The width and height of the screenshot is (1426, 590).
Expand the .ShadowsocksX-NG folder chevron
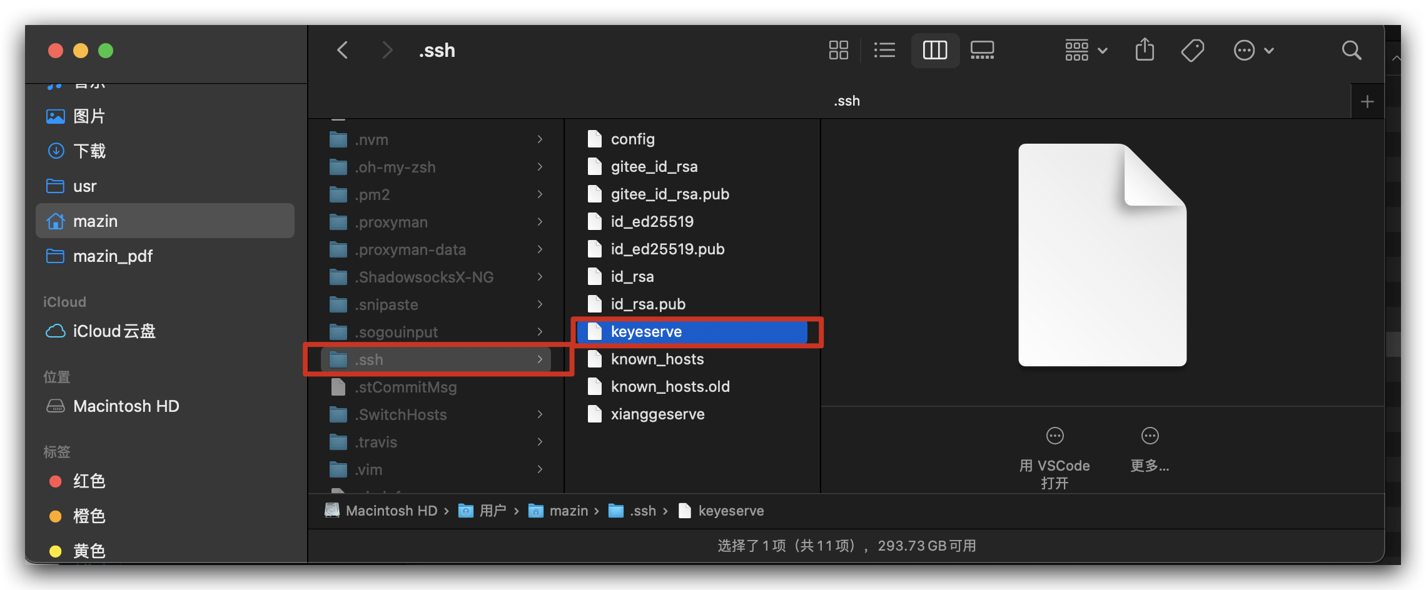coord(540,277)
